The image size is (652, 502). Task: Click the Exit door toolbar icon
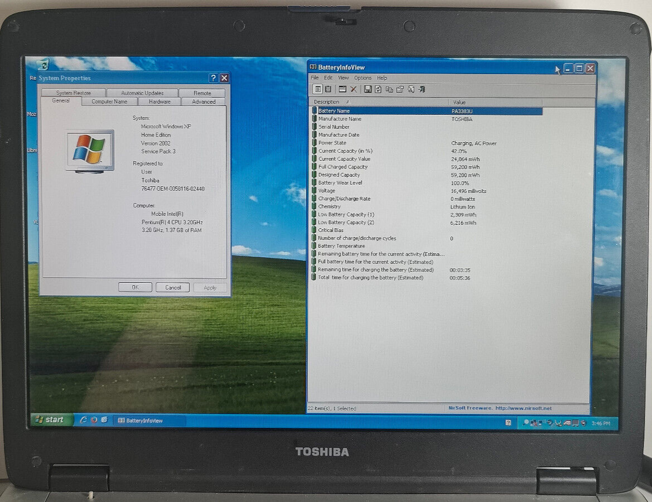(422, 89)
